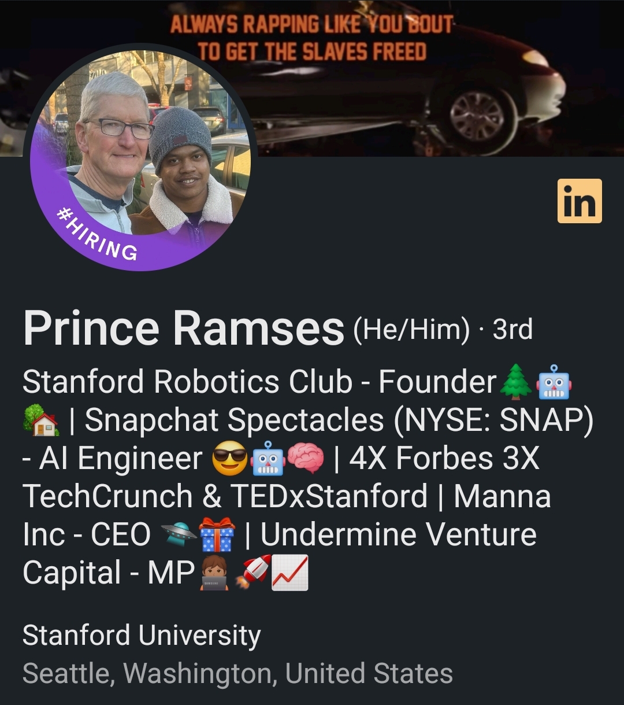
Task: Click the robot emoji next to Founder
Action: tap(555, 382)
